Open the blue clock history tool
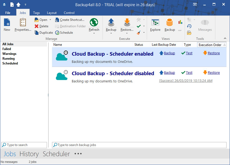The height and width of the screenshot is (165, 230). click(x=189, y=26)
